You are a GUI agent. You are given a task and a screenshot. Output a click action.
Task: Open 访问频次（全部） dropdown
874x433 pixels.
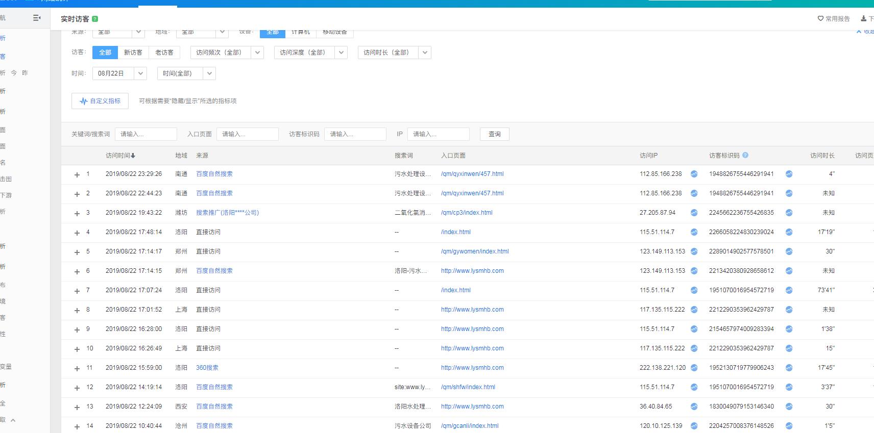click(227, 53)
